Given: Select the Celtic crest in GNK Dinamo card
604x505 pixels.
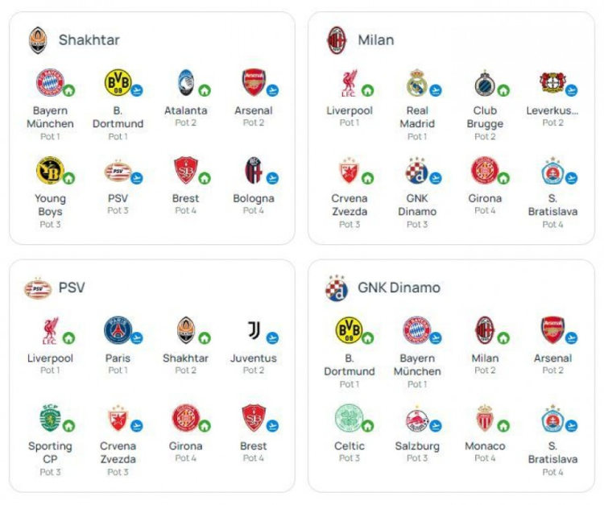Looking at the screenshot, I should pos(347,417).
